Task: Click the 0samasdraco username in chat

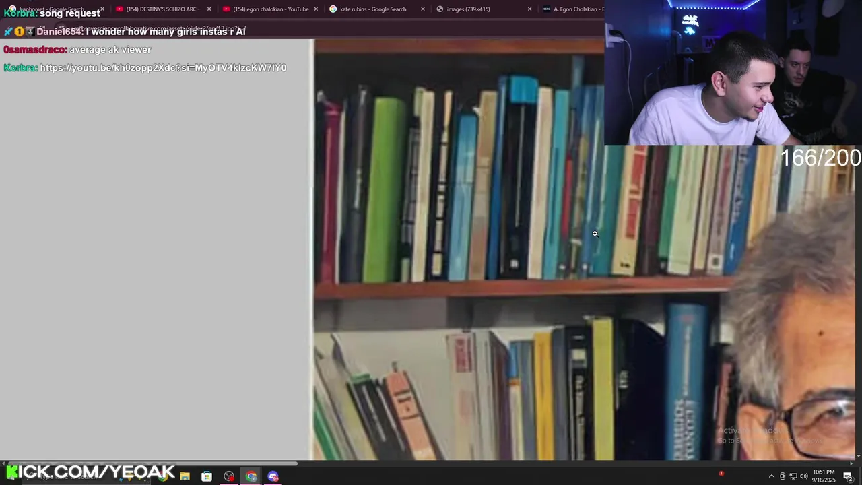Action: [35, 50]
